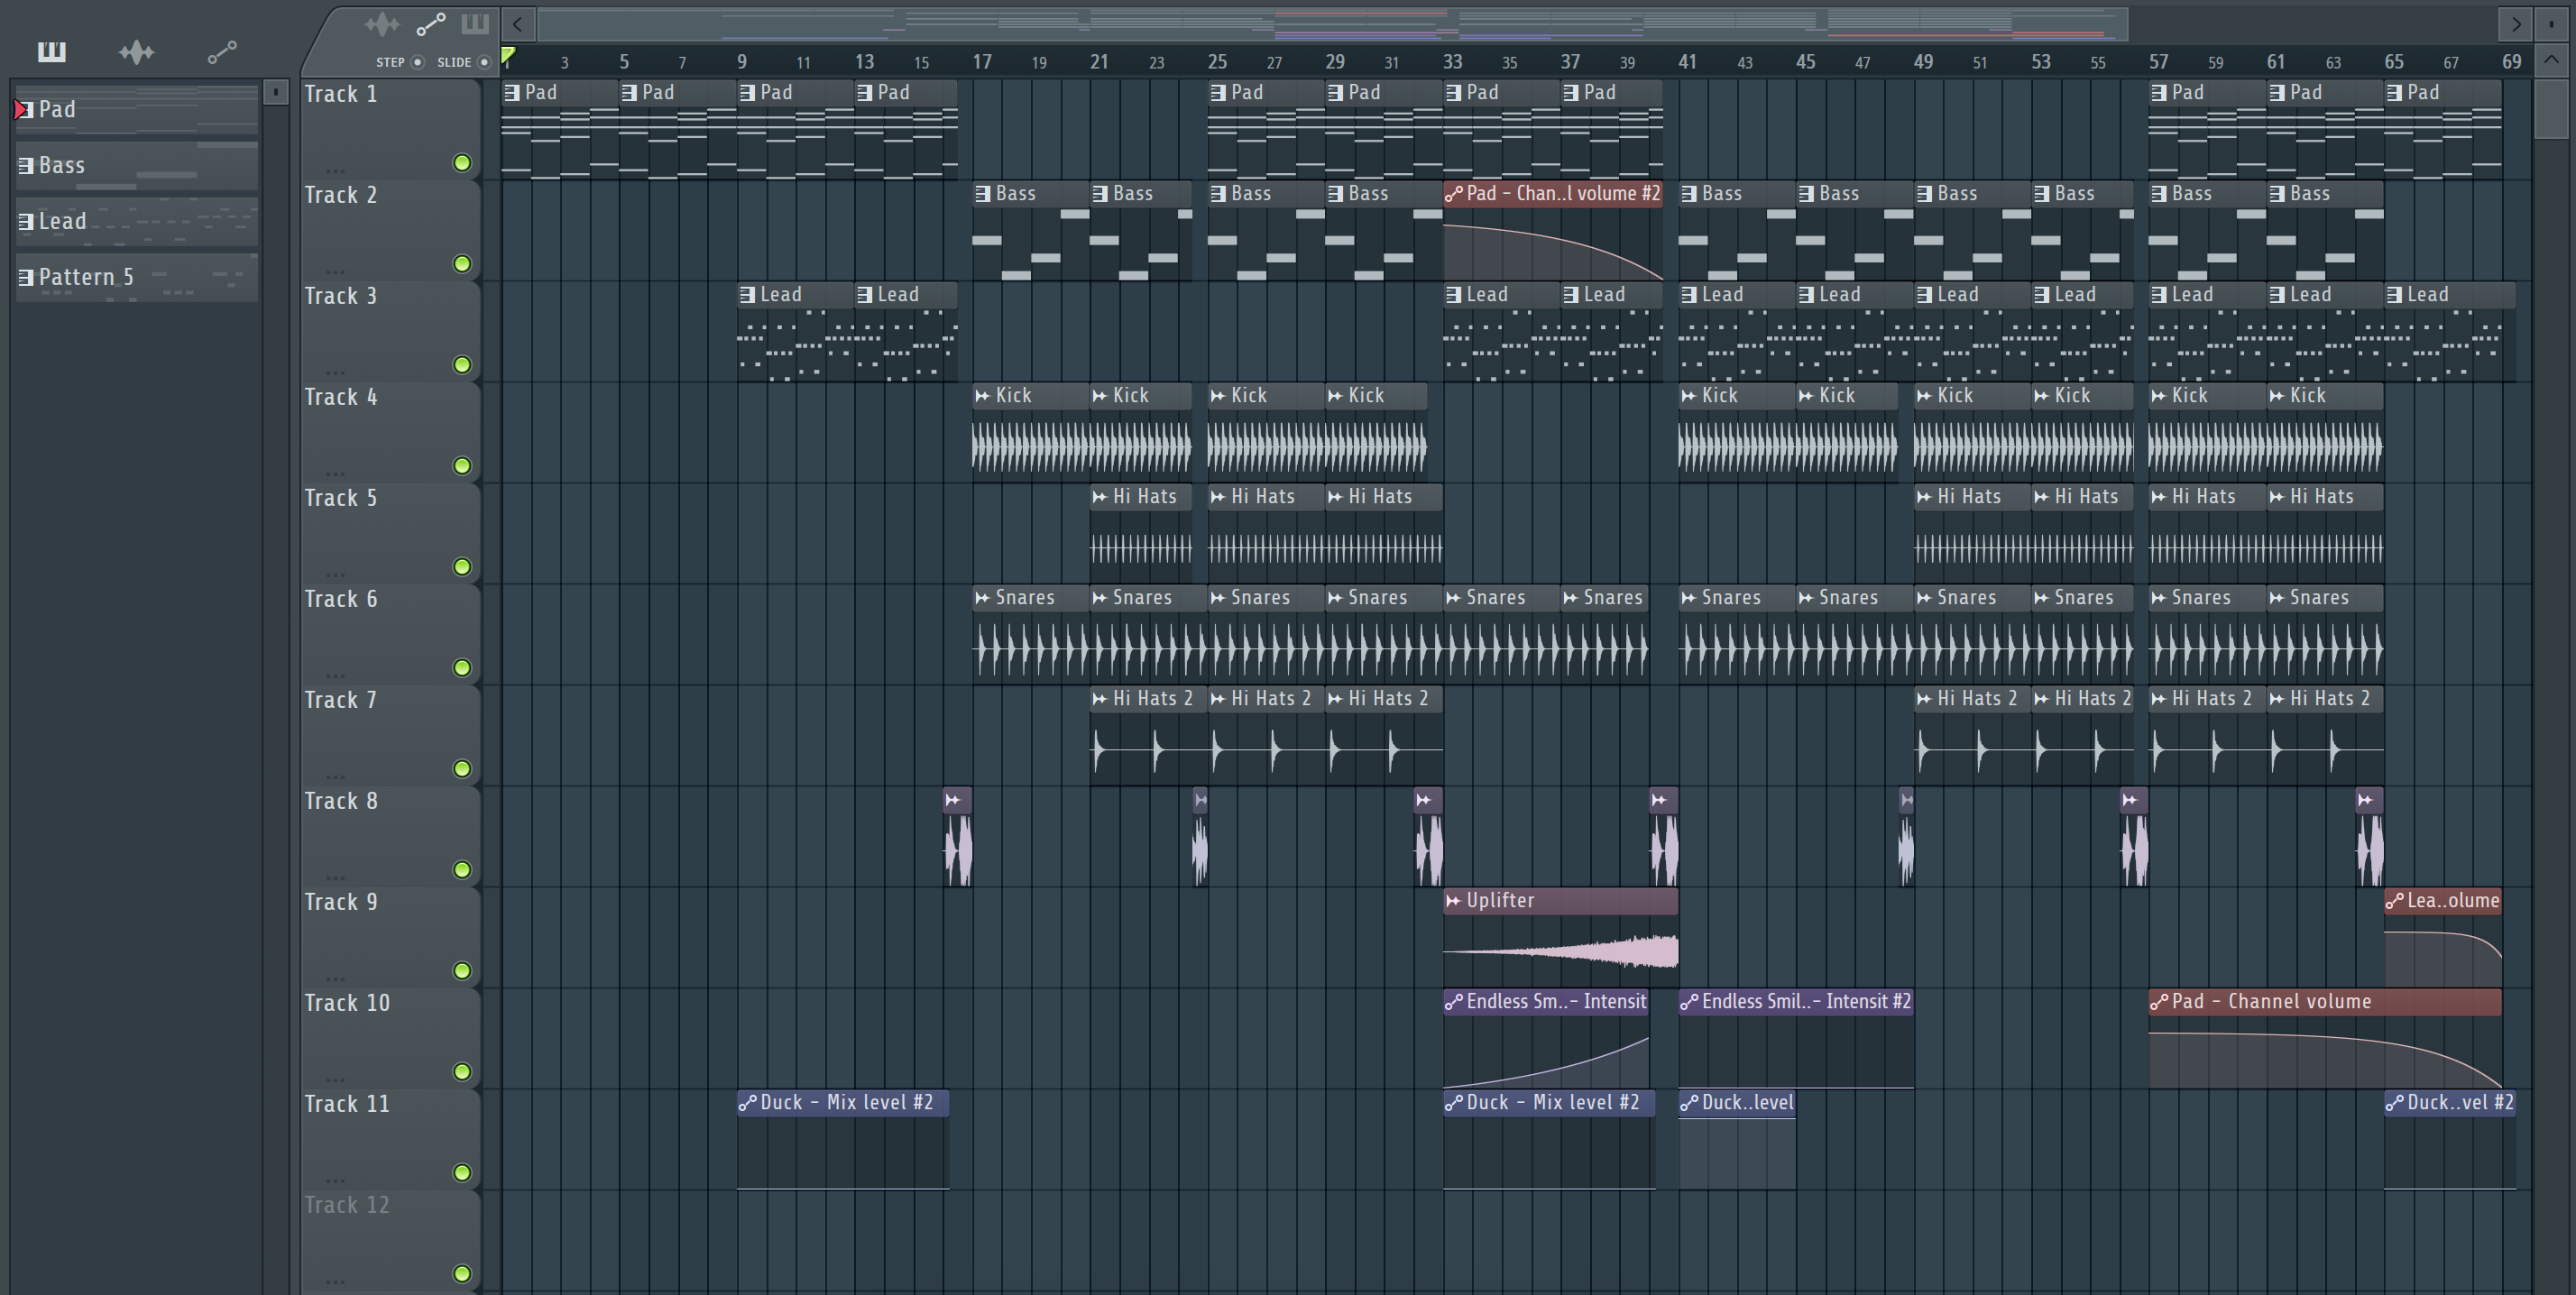Click first Track 8 audio clip icon near bar 16
Viewport: 2576px width, 1295px height.
(x=953, y=800)
